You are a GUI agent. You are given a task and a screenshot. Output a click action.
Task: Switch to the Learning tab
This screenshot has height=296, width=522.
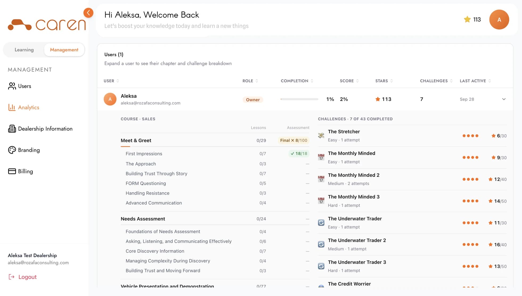(24, 50)
